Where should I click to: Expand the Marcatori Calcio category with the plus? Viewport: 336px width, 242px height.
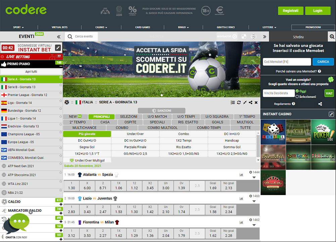(x=61, y=213)
